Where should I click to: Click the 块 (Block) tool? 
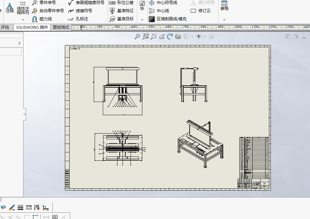pyautogui.click(x=142, y=6)
